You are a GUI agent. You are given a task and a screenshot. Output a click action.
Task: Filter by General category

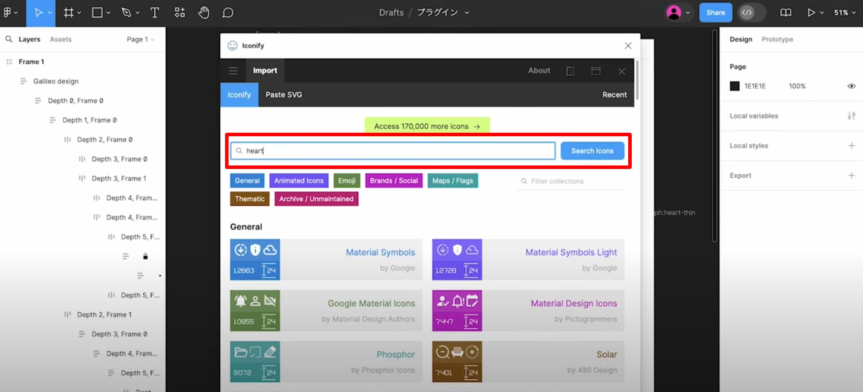(x=247, y=181)
